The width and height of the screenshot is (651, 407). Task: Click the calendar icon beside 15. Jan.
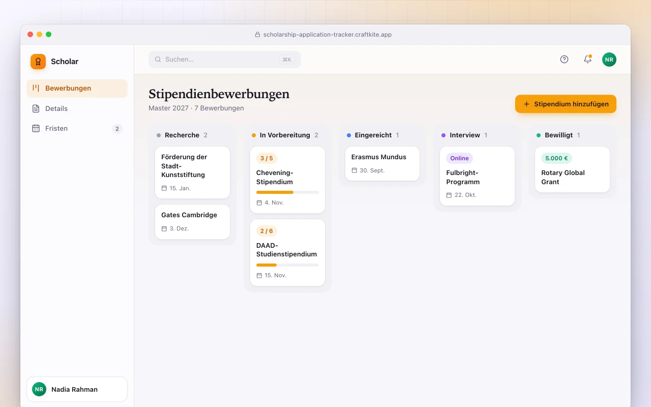pyautogui.click(x=164, y=188)
